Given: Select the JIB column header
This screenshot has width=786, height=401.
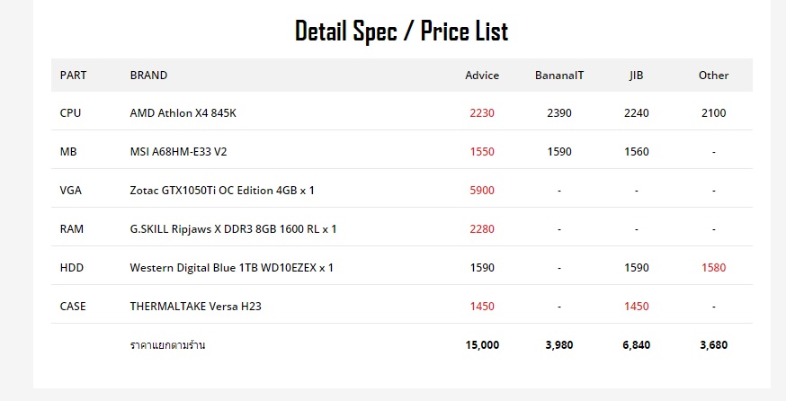Looking at the screenshot, I should click(x=636, y=76).
